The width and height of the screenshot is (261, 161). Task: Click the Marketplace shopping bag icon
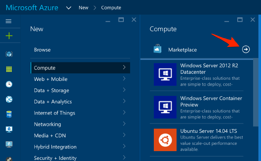point(157,49)
